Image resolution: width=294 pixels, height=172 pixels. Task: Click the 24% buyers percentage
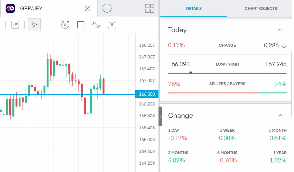point(280,84)
